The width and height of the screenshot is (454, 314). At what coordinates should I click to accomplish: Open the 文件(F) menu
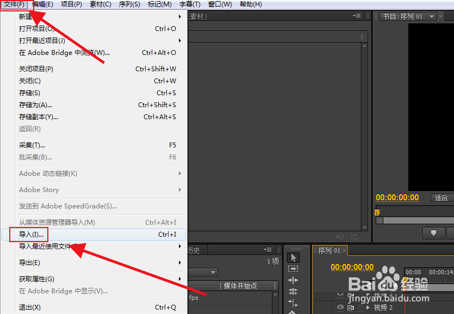pyautogui.click(x=14, y=4)
